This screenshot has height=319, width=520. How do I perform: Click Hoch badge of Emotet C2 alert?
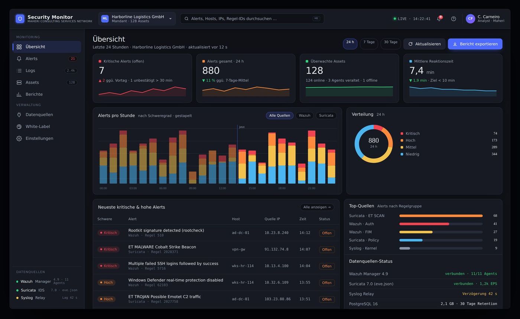(106, 299)
